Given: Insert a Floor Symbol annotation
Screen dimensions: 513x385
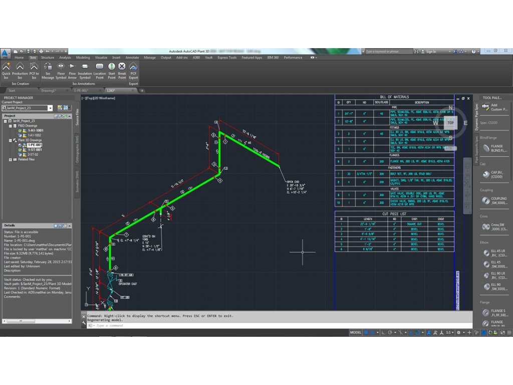Looking at the screenshot, I should click(61, 71).
